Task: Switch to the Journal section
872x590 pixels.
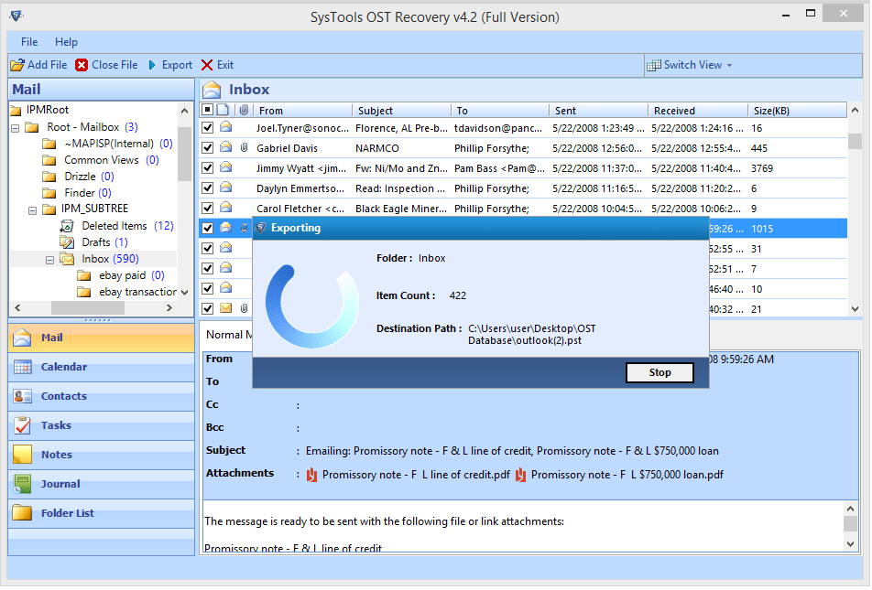Action: pyautogui.click(x=101, y=485)
